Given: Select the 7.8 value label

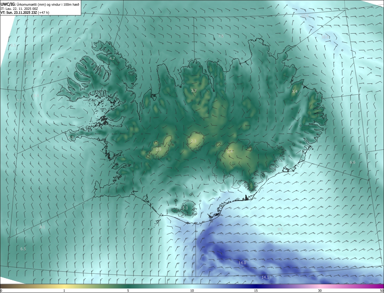Looking at the screenshot, I should click(221, 36).
